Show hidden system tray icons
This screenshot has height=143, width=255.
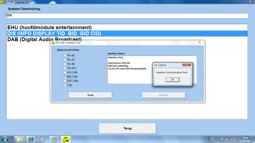pos(217,139)
